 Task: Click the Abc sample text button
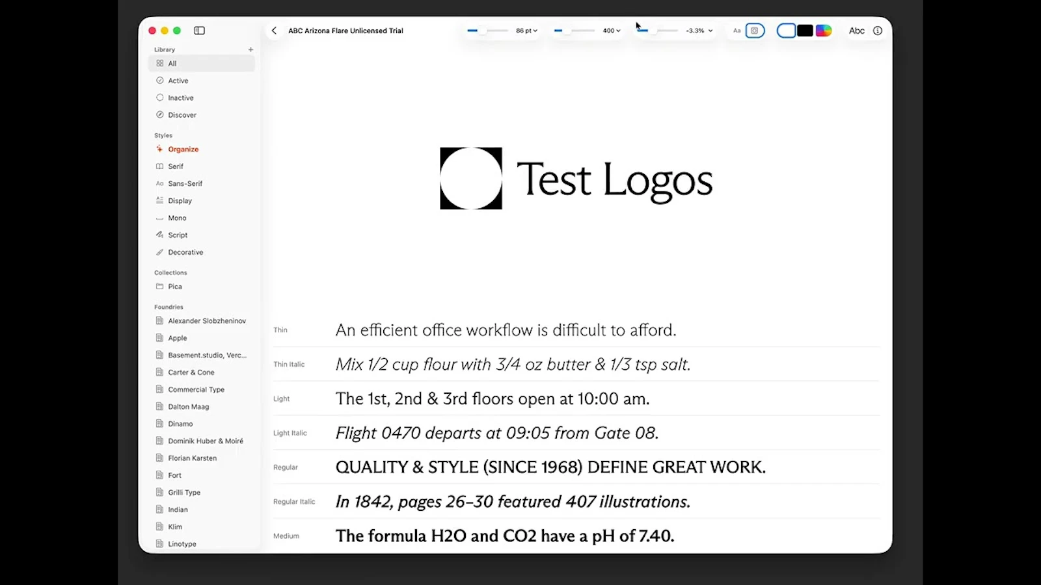pos(857,31)
